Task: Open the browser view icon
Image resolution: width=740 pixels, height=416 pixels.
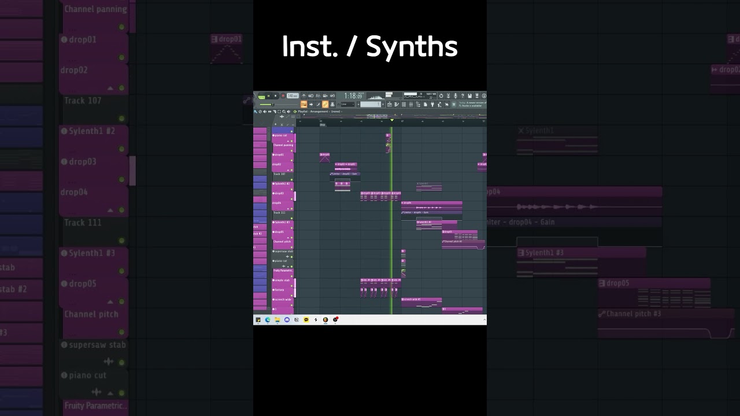Action: point(419,104)
